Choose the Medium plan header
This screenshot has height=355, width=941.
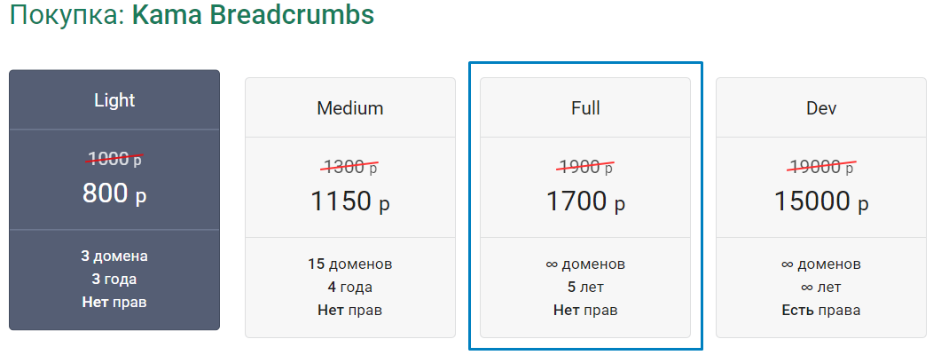tap(350, 108)
